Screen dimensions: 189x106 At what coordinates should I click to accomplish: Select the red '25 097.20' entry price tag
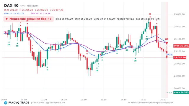(x=180, y=57)
